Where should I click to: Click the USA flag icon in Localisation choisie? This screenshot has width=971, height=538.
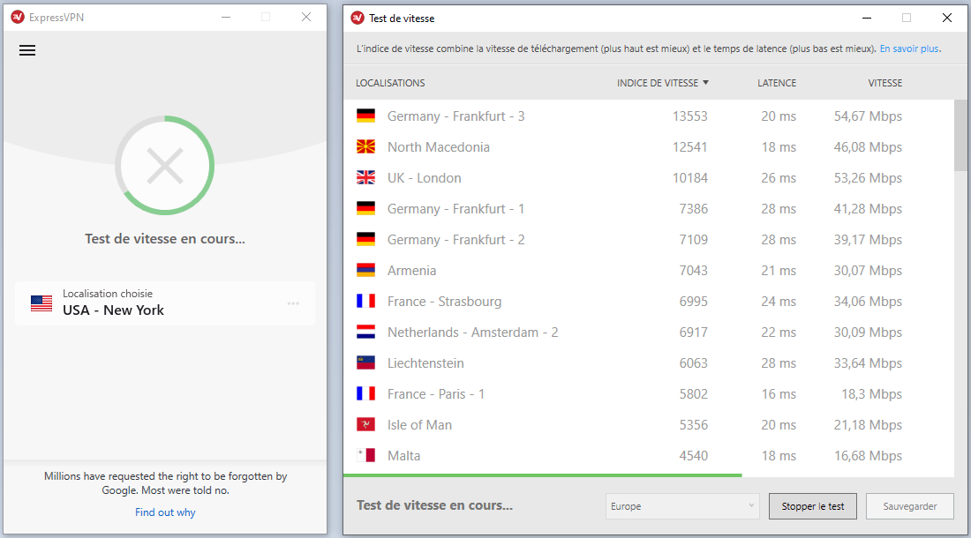[x=41, y=303]
